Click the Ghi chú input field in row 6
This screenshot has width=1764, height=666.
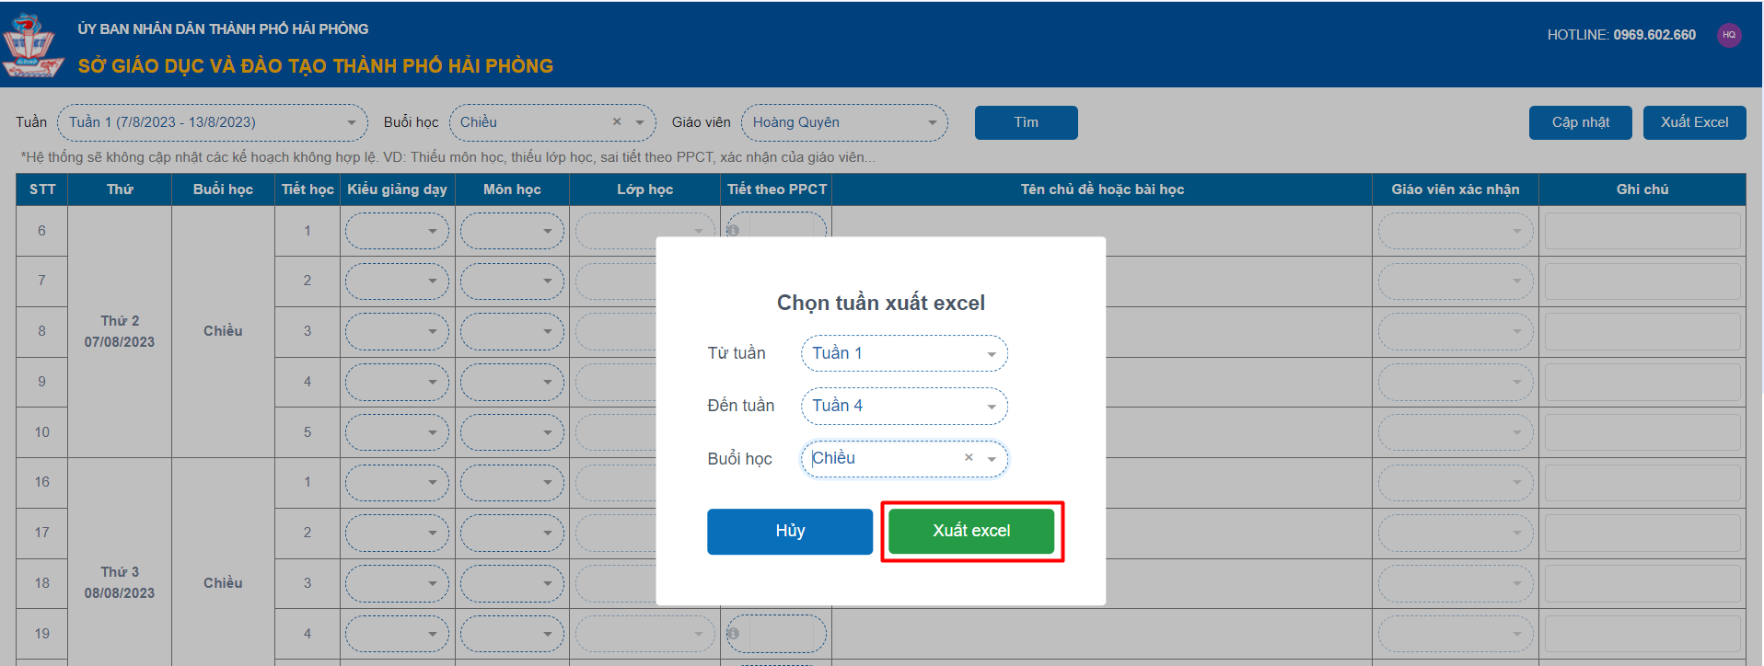coord(1642,231)
